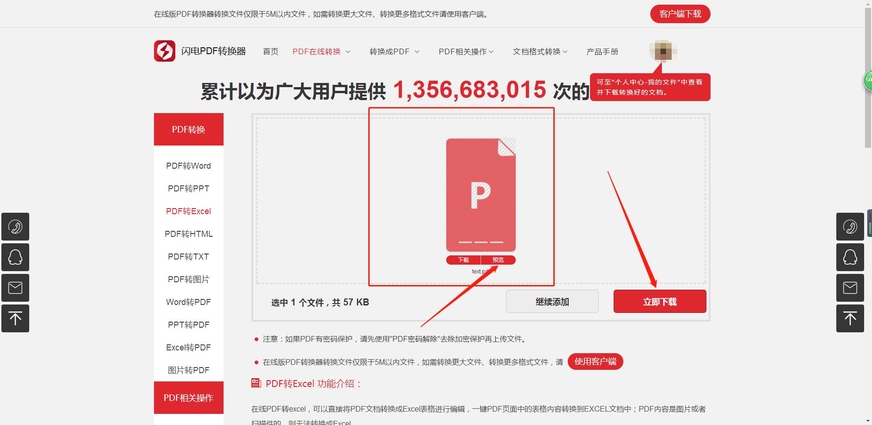Click the 立即下载 button

tap(660, 302)
